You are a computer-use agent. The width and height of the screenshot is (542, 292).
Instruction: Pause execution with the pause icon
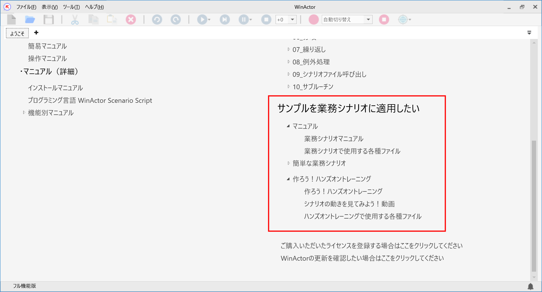pos(243,19)
